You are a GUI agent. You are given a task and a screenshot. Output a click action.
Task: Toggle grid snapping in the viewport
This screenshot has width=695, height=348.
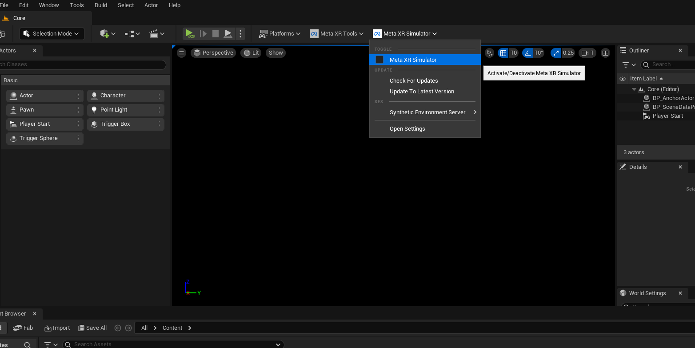coord(503,53)
